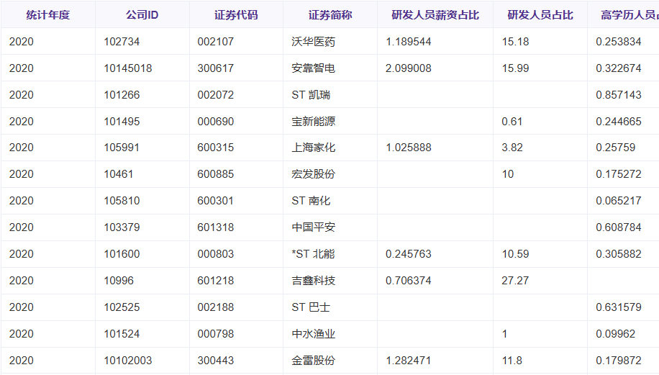
Task: Select the *ST 北能 name cell
Action: [330, 254]
